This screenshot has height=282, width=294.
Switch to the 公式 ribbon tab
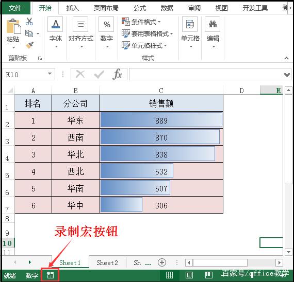click(140, 8)
